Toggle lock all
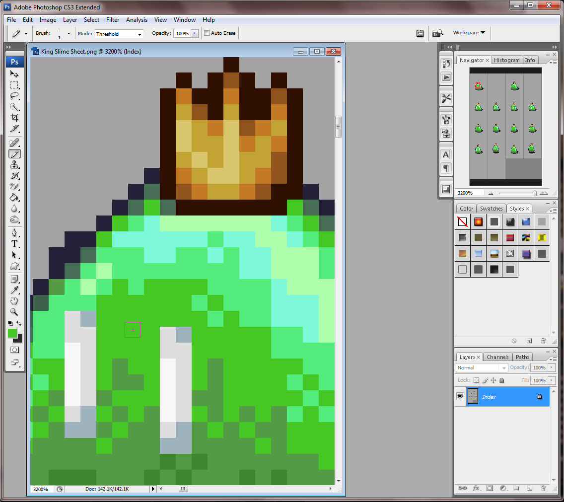This screenshot has height=502, width=564. coord(502,380)
